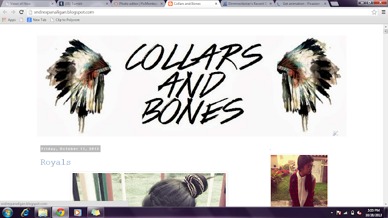Switch to the Dirrrrrectioner's Recent tab
Image resolution: width=388 pixels, height=218 pixels.
(247, 4)
